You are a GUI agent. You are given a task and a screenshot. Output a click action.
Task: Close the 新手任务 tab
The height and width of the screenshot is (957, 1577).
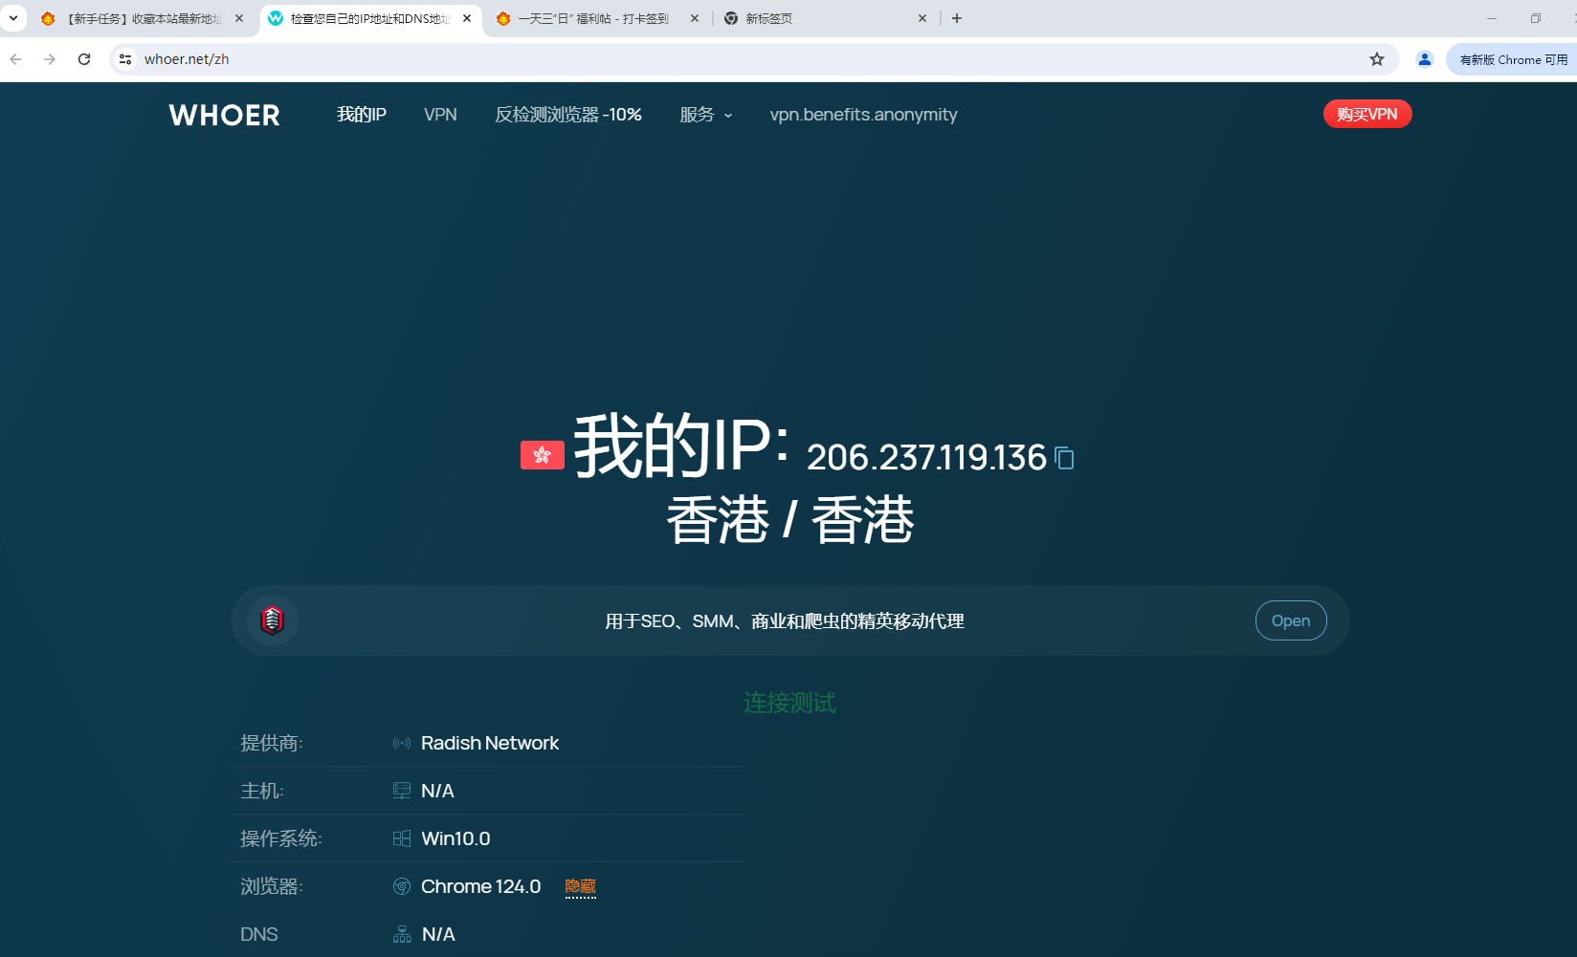tap(239, 18)
